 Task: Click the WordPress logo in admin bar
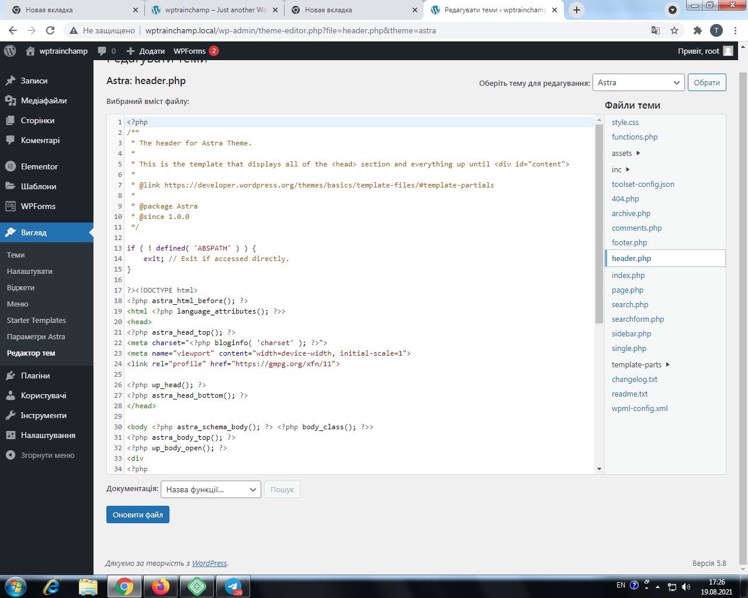pos(10,51)
